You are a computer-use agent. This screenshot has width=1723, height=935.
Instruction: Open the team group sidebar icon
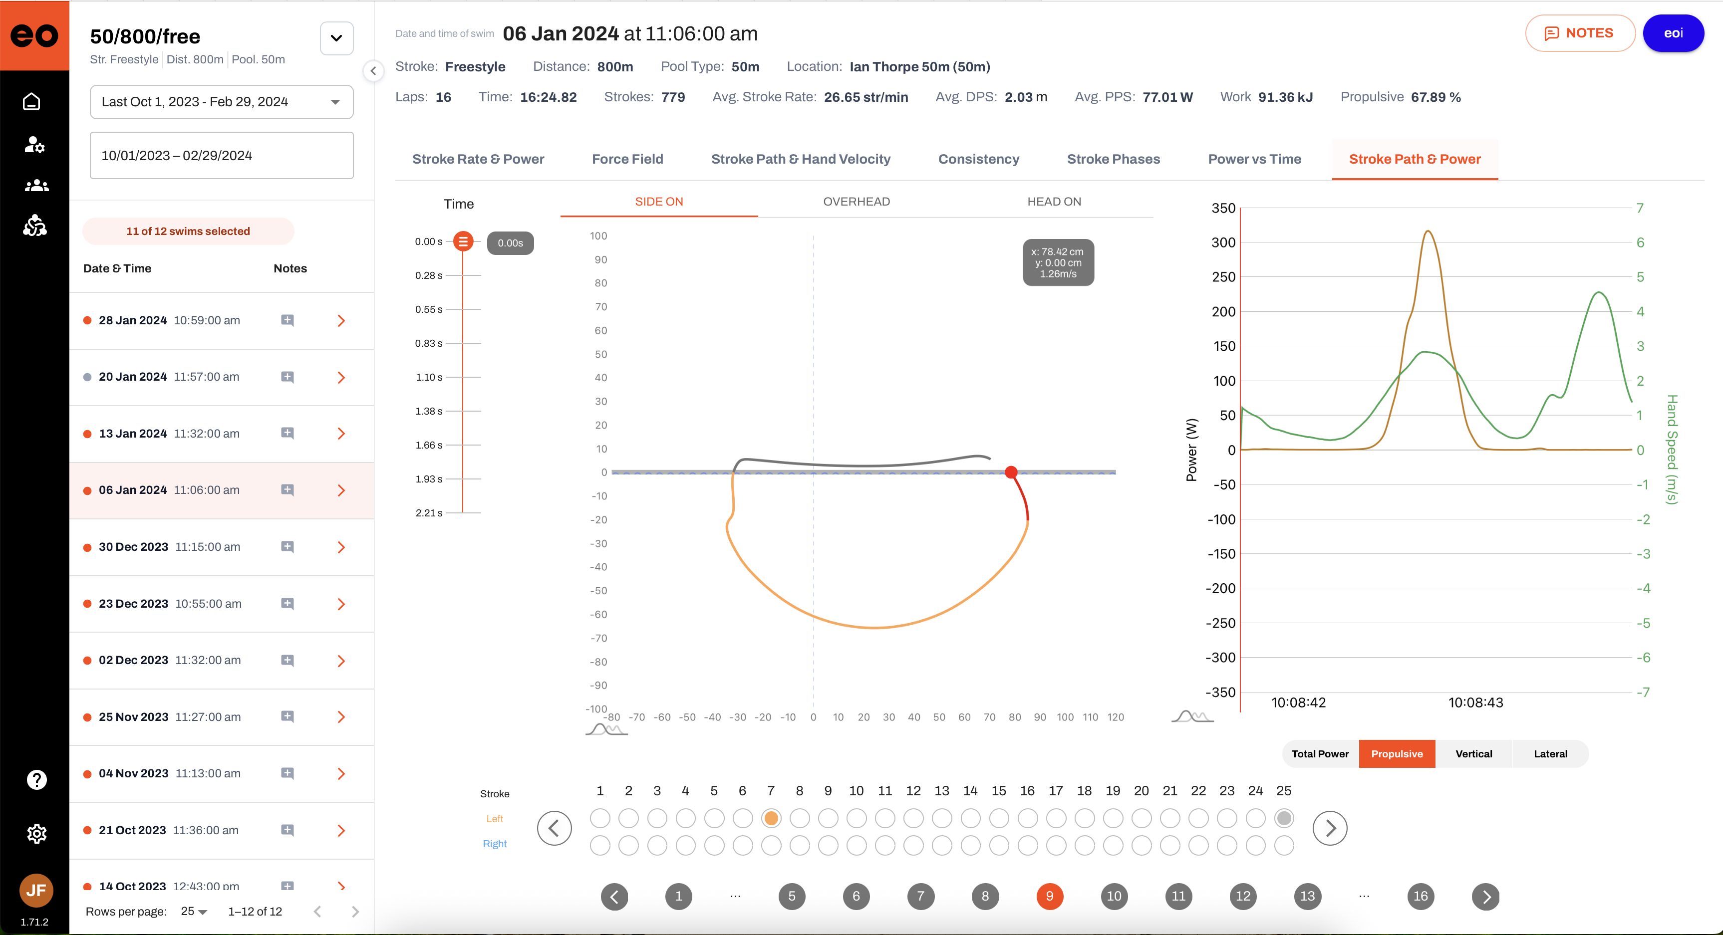point(36,186)
